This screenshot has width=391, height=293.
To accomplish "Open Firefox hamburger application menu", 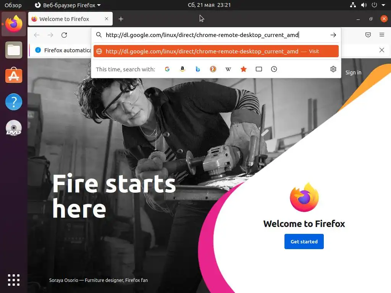I will (x=382, y=35).
